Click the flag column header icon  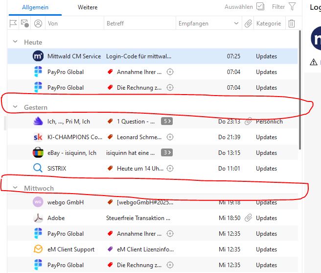point(13,24)
